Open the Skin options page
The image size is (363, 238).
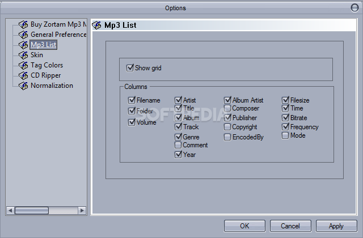pos(37,55)
